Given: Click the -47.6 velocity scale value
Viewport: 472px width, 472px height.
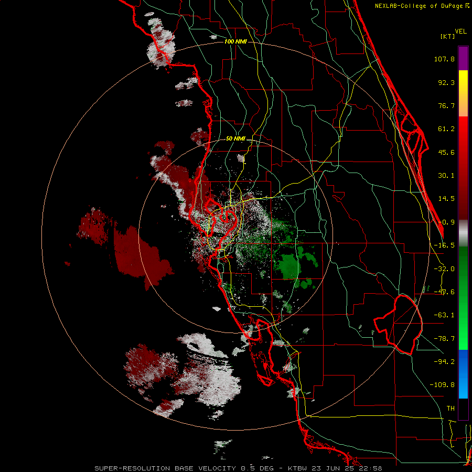Looking at the screenshot, I should [x=444, y=292].
